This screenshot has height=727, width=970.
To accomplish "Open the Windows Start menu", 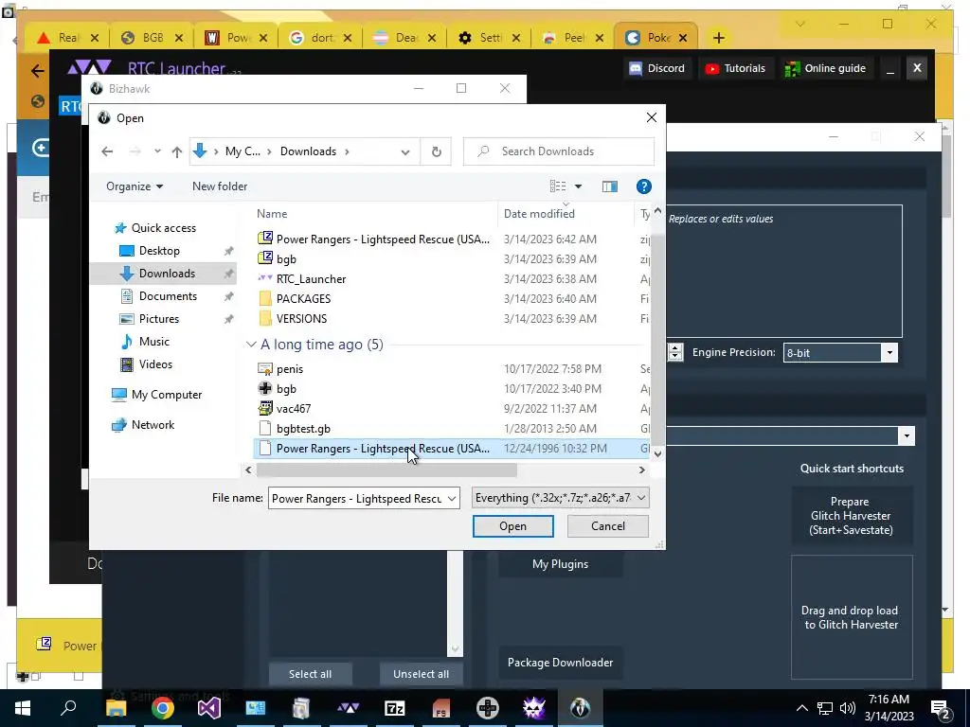I will coord(23,708).
